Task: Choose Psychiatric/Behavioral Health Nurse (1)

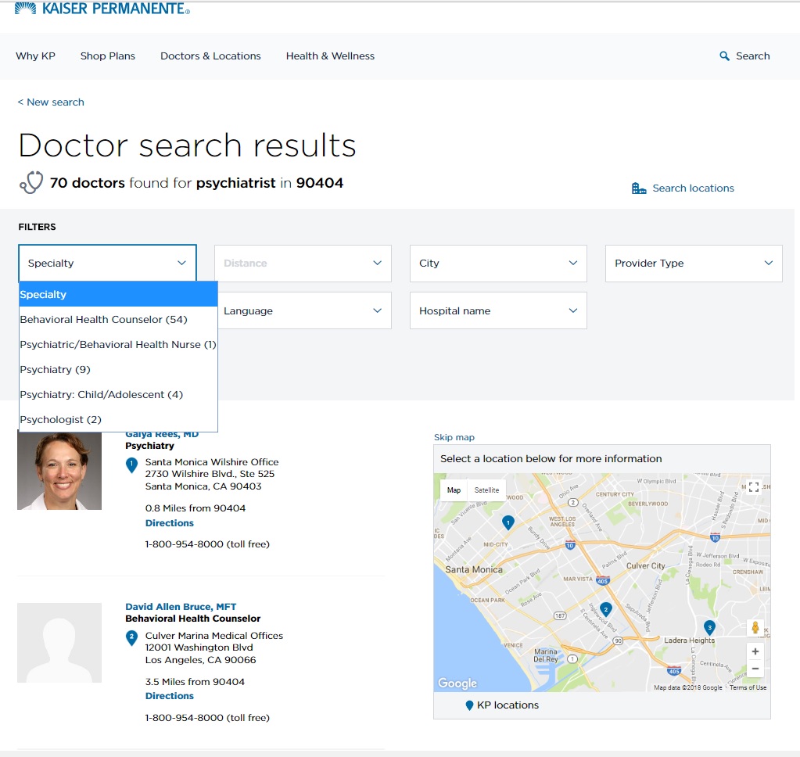Action: (118, 344)
